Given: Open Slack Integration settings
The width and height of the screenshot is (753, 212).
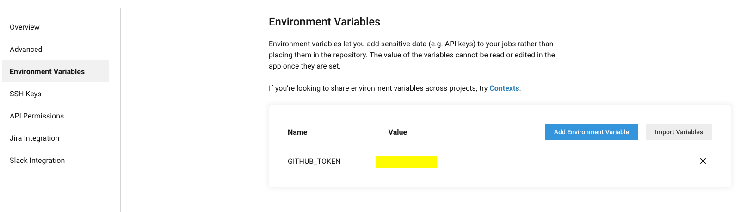Looking at the screenshot, I should click(37, 160).
